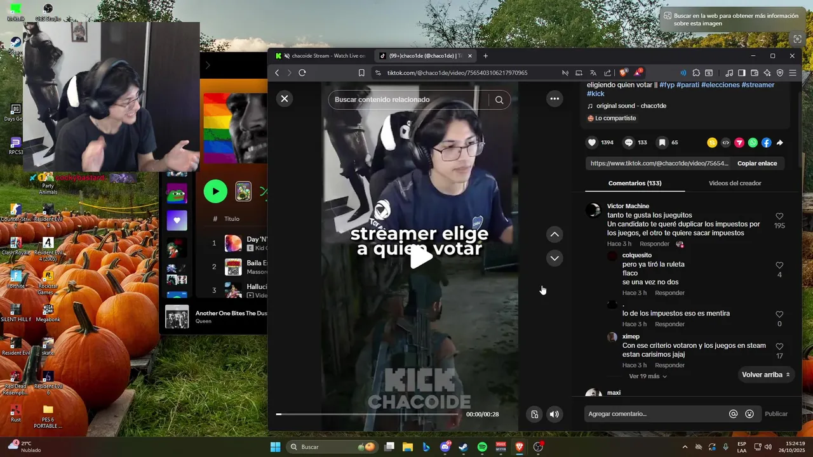Like Victor Machine's comment
This screenshot has height=457, width=813.
coord(779,216)
